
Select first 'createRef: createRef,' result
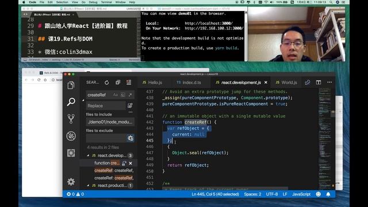[x=114, y=170]
